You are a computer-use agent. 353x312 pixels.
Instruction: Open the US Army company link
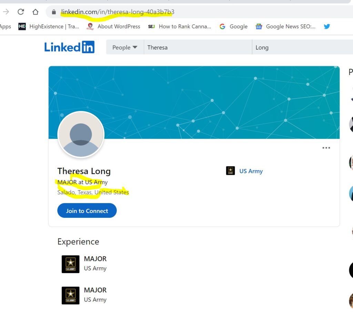[251, 171]
